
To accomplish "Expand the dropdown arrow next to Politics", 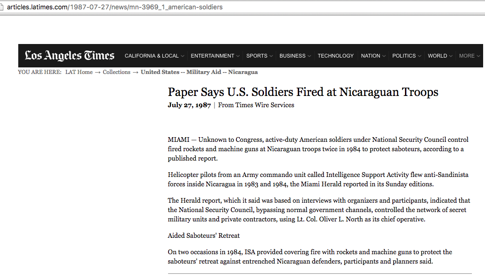I will pos(419,56).
